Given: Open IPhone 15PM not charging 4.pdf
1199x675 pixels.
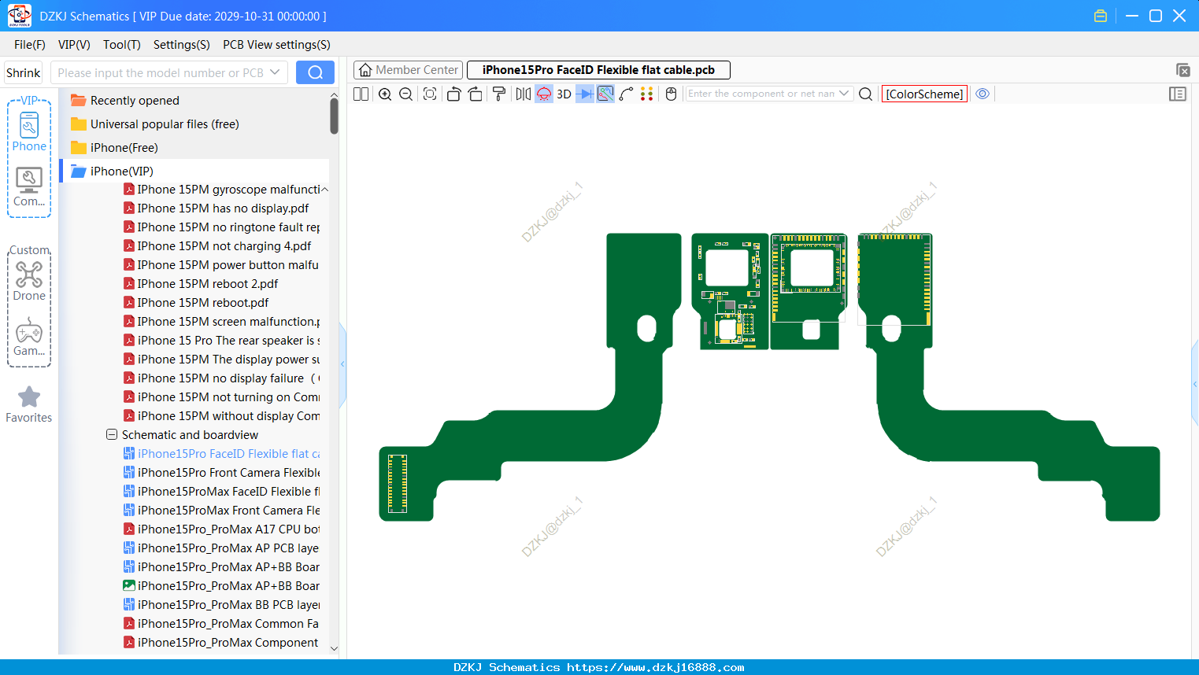Looking at the screenshot, I should click(224, 246).
